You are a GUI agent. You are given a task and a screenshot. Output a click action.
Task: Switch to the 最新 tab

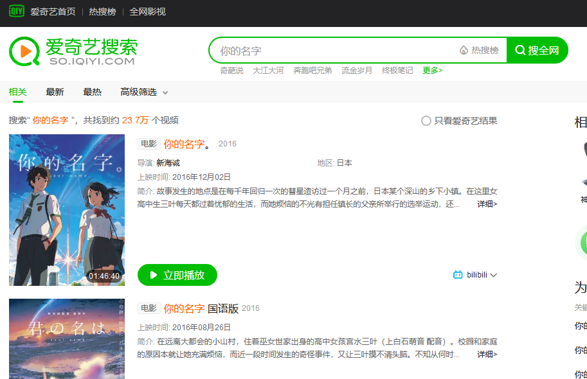tap(55, 92)
